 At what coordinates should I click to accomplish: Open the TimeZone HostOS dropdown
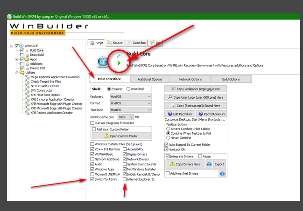tap(131, 110)
